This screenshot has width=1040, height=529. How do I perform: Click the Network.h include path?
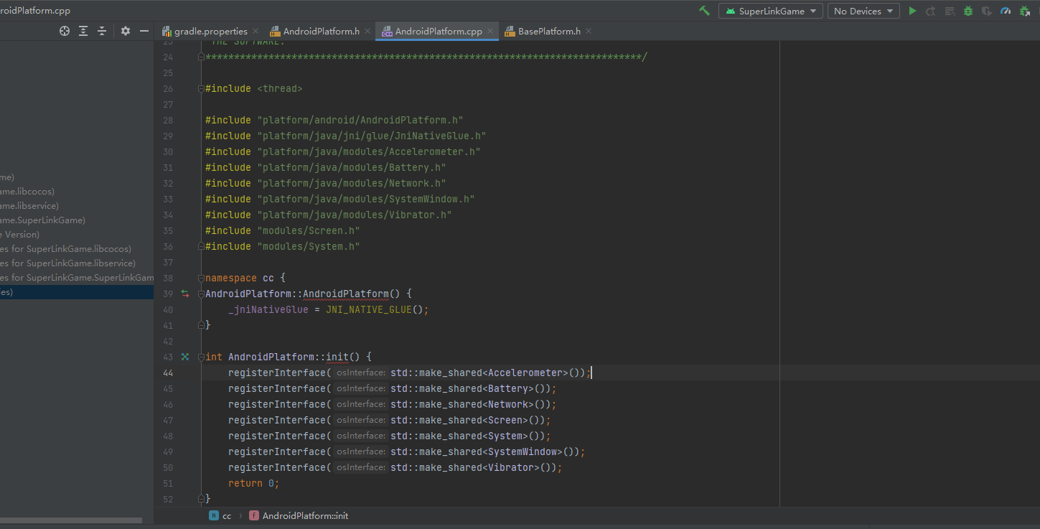tap(352, 183)
